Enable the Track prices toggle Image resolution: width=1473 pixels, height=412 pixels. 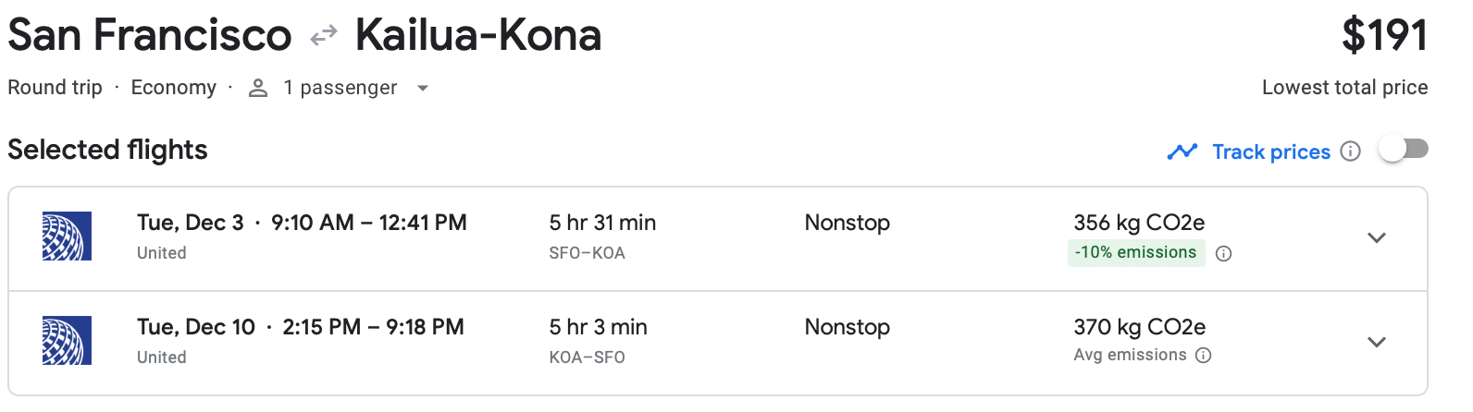[x=1403, y=150]
